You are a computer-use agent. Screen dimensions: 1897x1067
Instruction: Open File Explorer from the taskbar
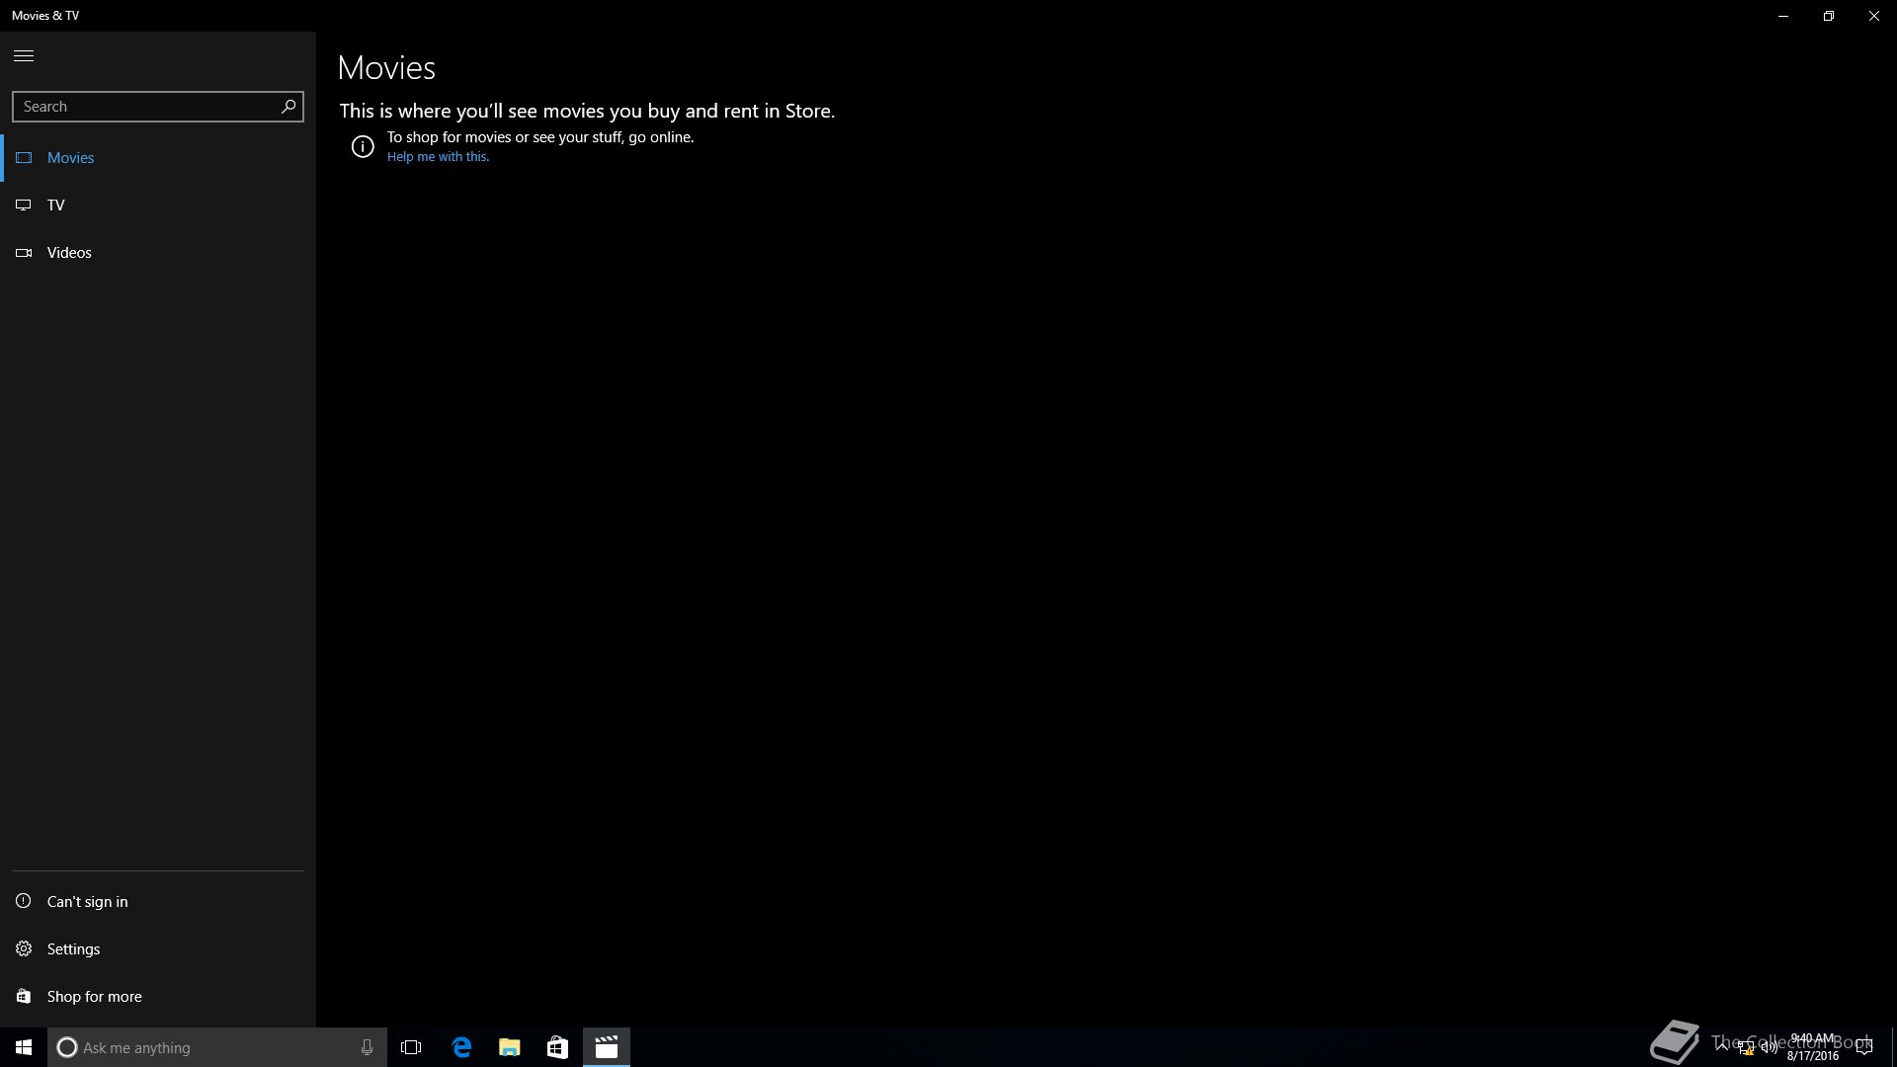click(x=510, y=1047)
